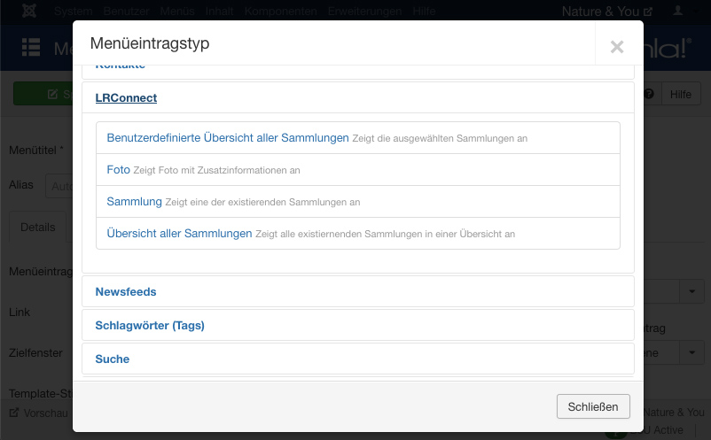Open the dropdown arrow in Zielfenster row
Image resolution: width=711 pixels, height=440 pixels.
pos(691,352)
